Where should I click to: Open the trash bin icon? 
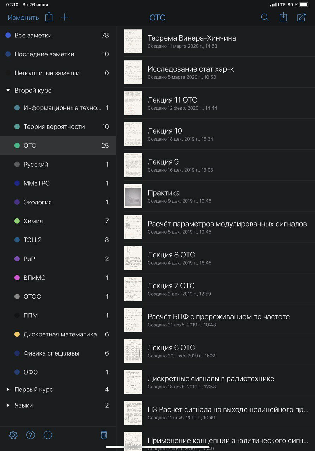point(104,435)
